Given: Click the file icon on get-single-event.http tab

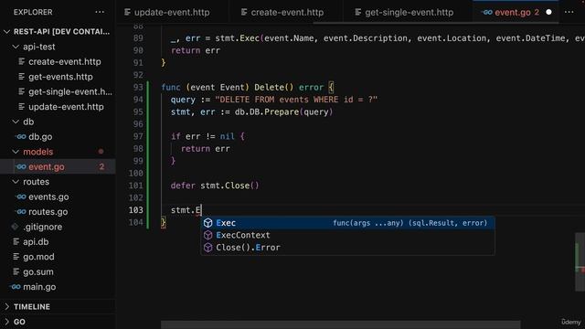Looking at the screenshot, I should pos(357,12).
